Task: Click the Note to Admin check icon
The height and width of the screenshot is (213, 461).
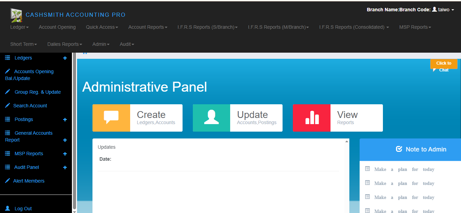Action: pos(399,149)
